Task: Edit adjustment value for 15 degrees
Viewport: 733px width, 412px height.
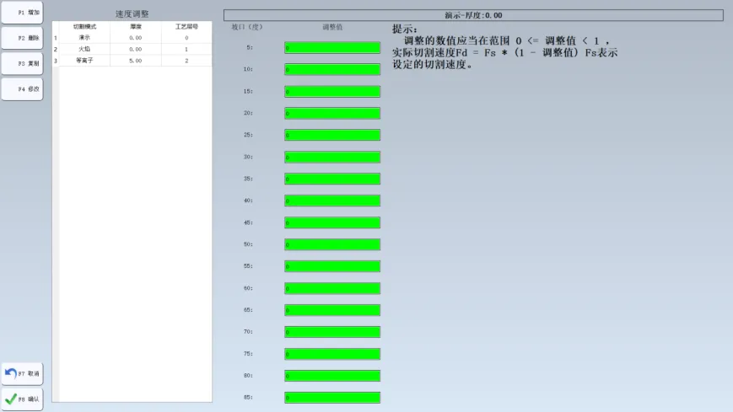Action: [x=332, y=92]
